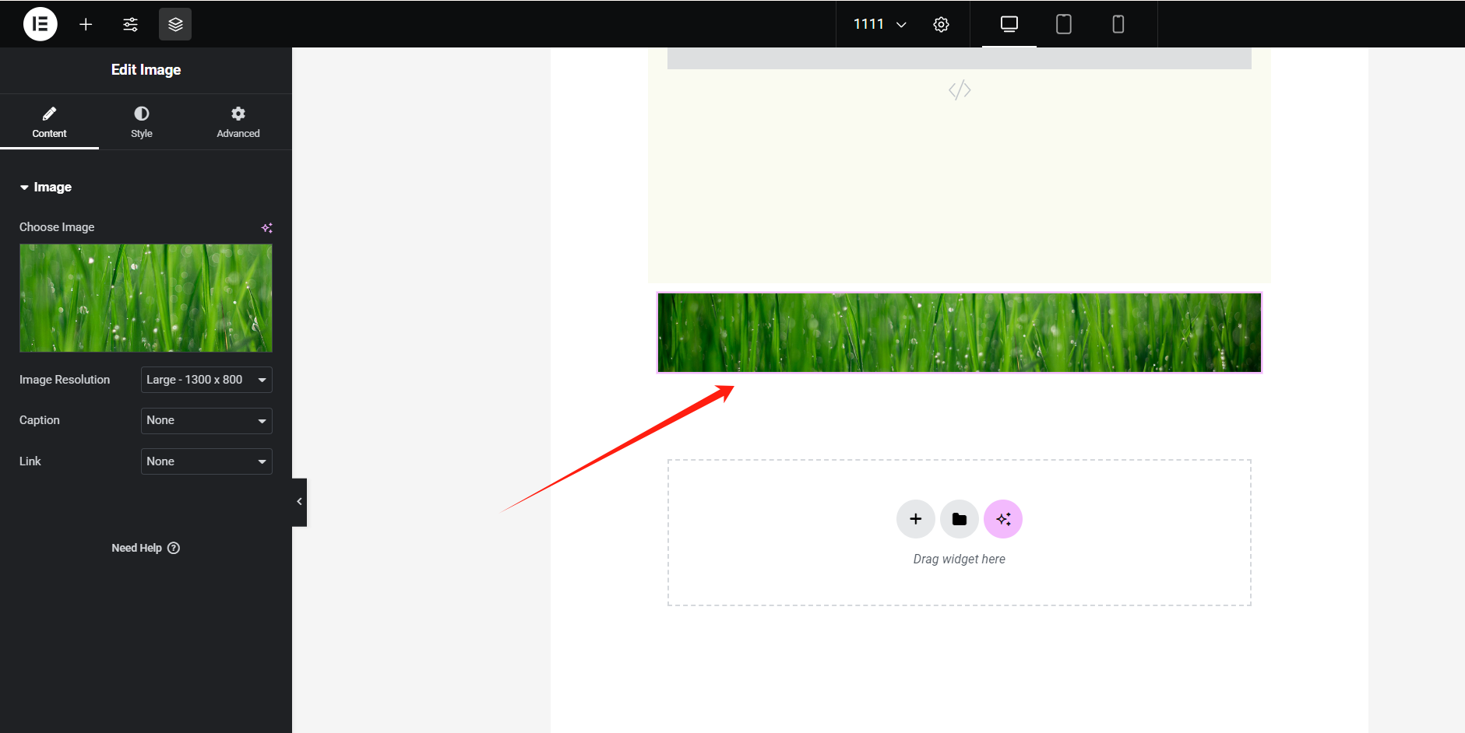Click the Need Help link
This screenshot has width=1465, height=733.
tap(145, 547)
